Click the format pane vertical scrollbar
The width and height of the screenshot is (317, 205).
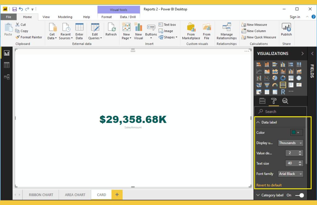pos(306,141)
